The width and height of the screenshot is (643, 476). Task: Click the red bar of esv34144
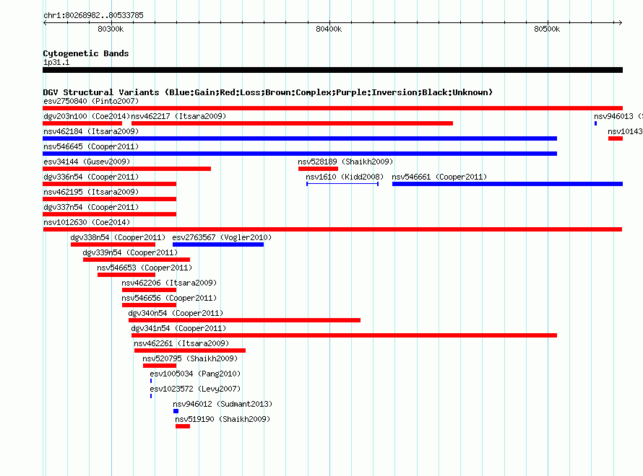(x=126, y=169)
